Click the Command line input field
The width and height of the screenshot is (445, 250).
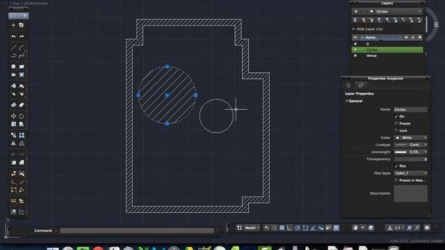(137, 231)
